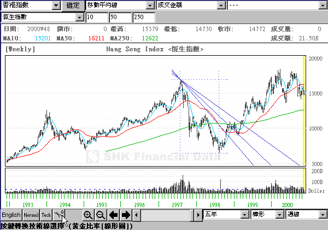Open the 五年 time range dropdown
This screenshot has width=328, height=230.
[x=244, y=215]
